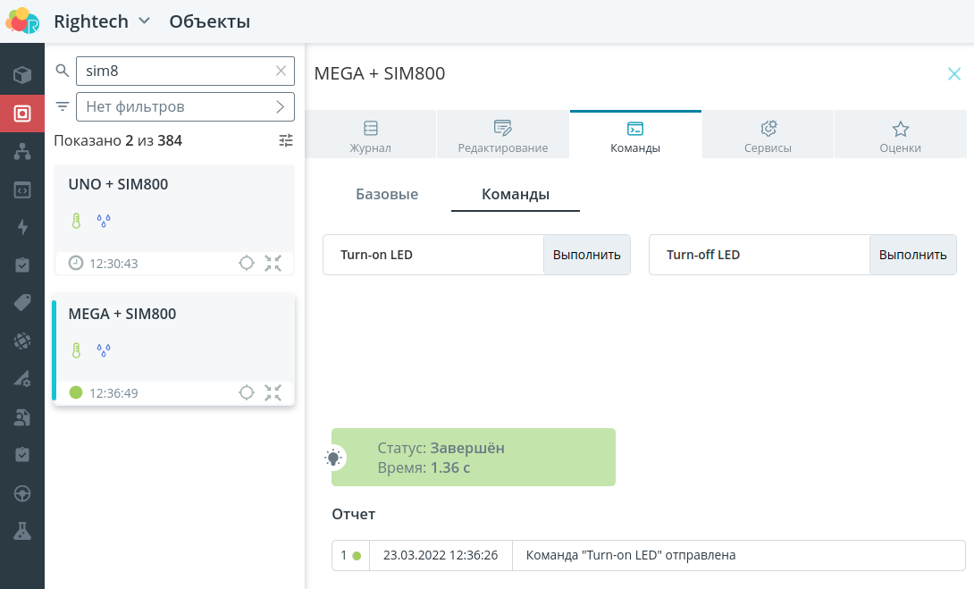
Task: Open the lab flask sidebar icon
Action: click(22, 531)
